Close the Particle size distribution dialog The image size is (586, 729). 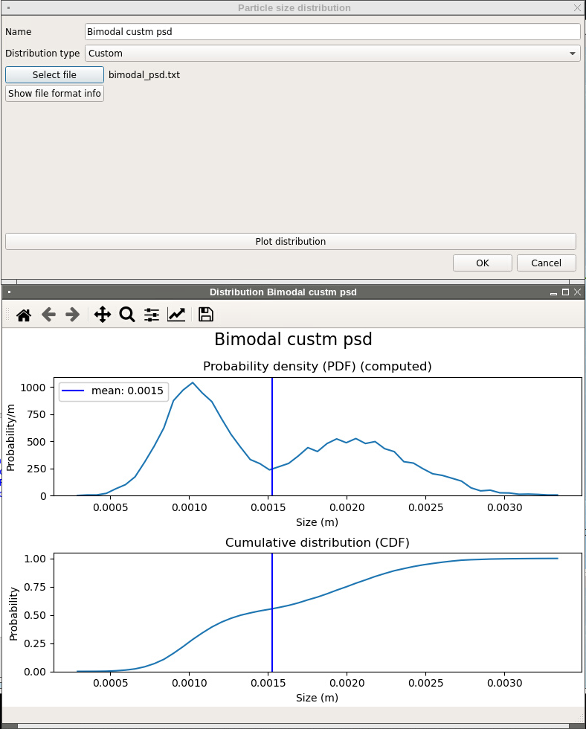pos(577,7)
